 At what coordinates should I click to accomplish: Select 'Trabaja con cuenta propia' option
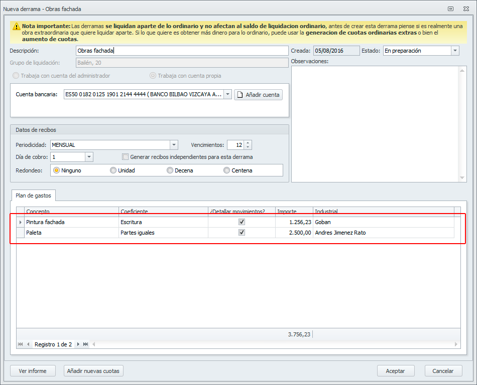153,76
